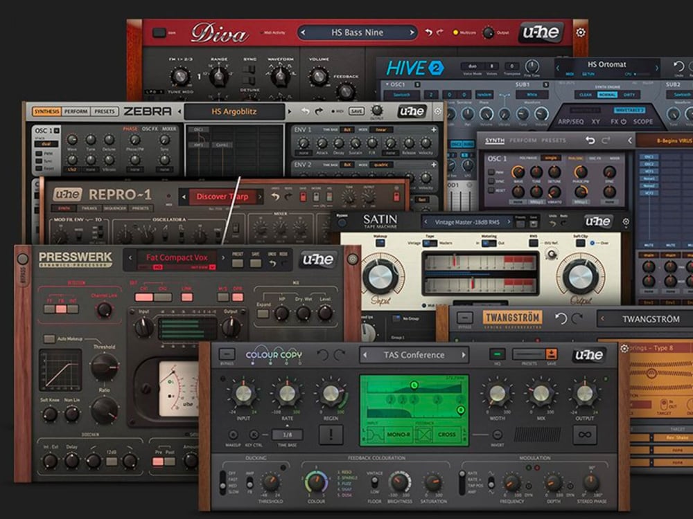
Task: Go to next preset in Colour Copy
Action: pyautogui.click(x=463, y=354)
